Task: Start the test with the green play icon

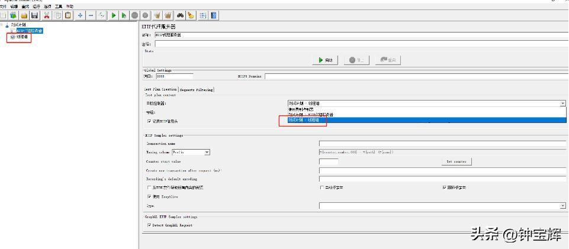Action: pyautogui.click(x=114, y=15)
